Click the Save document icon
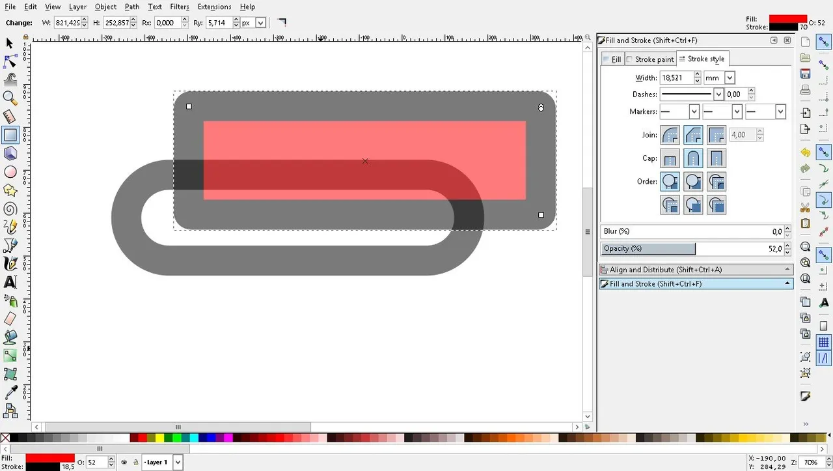This screenshot has height=471, width=833. (x=805, y=74)
